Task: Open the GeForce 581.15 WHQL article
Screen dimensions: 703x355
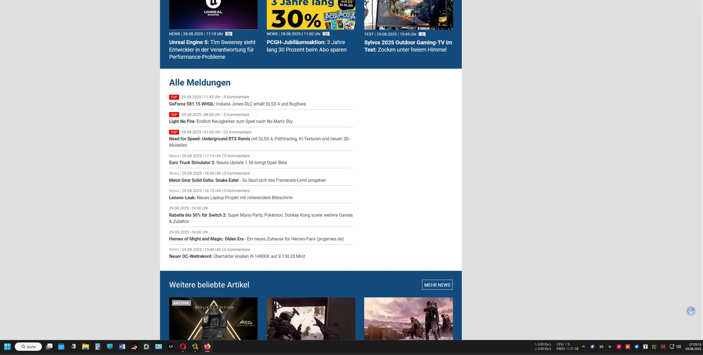Action: pos(237,104)
